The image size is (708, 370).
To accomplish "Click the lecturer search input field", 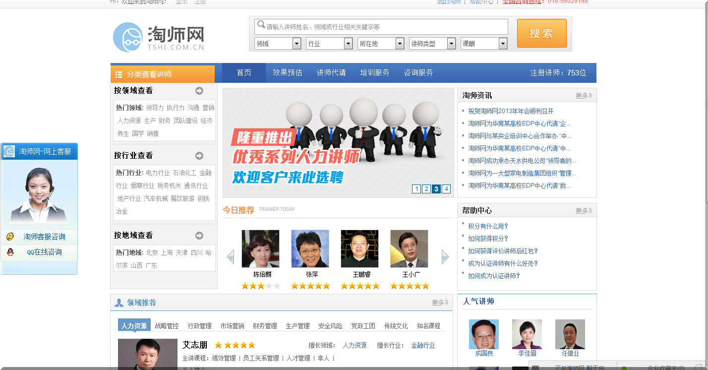I will 381,27.
